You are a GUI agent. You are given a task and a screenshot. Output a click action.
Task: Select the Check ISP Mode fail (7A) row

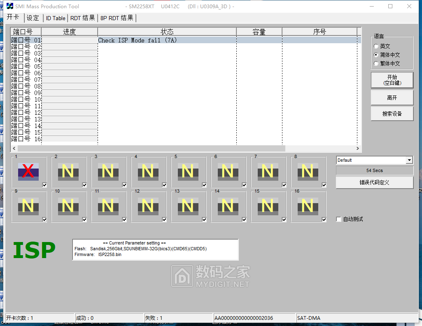click(x=186, y=40)
